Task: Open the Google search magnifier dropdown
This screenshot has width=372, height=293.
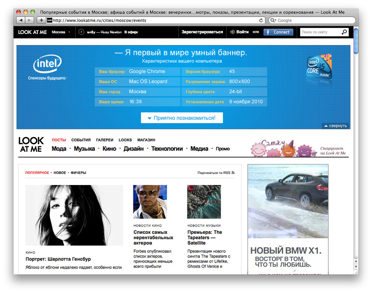Action: [x=273, y=20]
